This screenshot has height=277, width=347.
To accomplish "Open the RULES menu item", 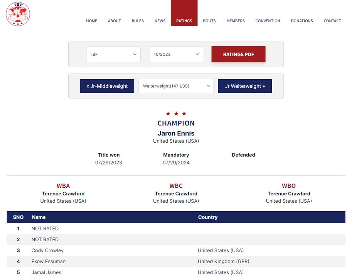I will click(x=138, y=21).
